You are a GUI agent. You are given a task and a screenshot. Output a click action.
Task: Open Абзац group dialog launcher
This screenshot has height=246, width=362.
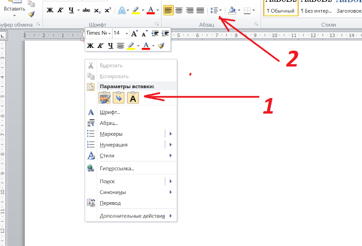pos(256,24)
